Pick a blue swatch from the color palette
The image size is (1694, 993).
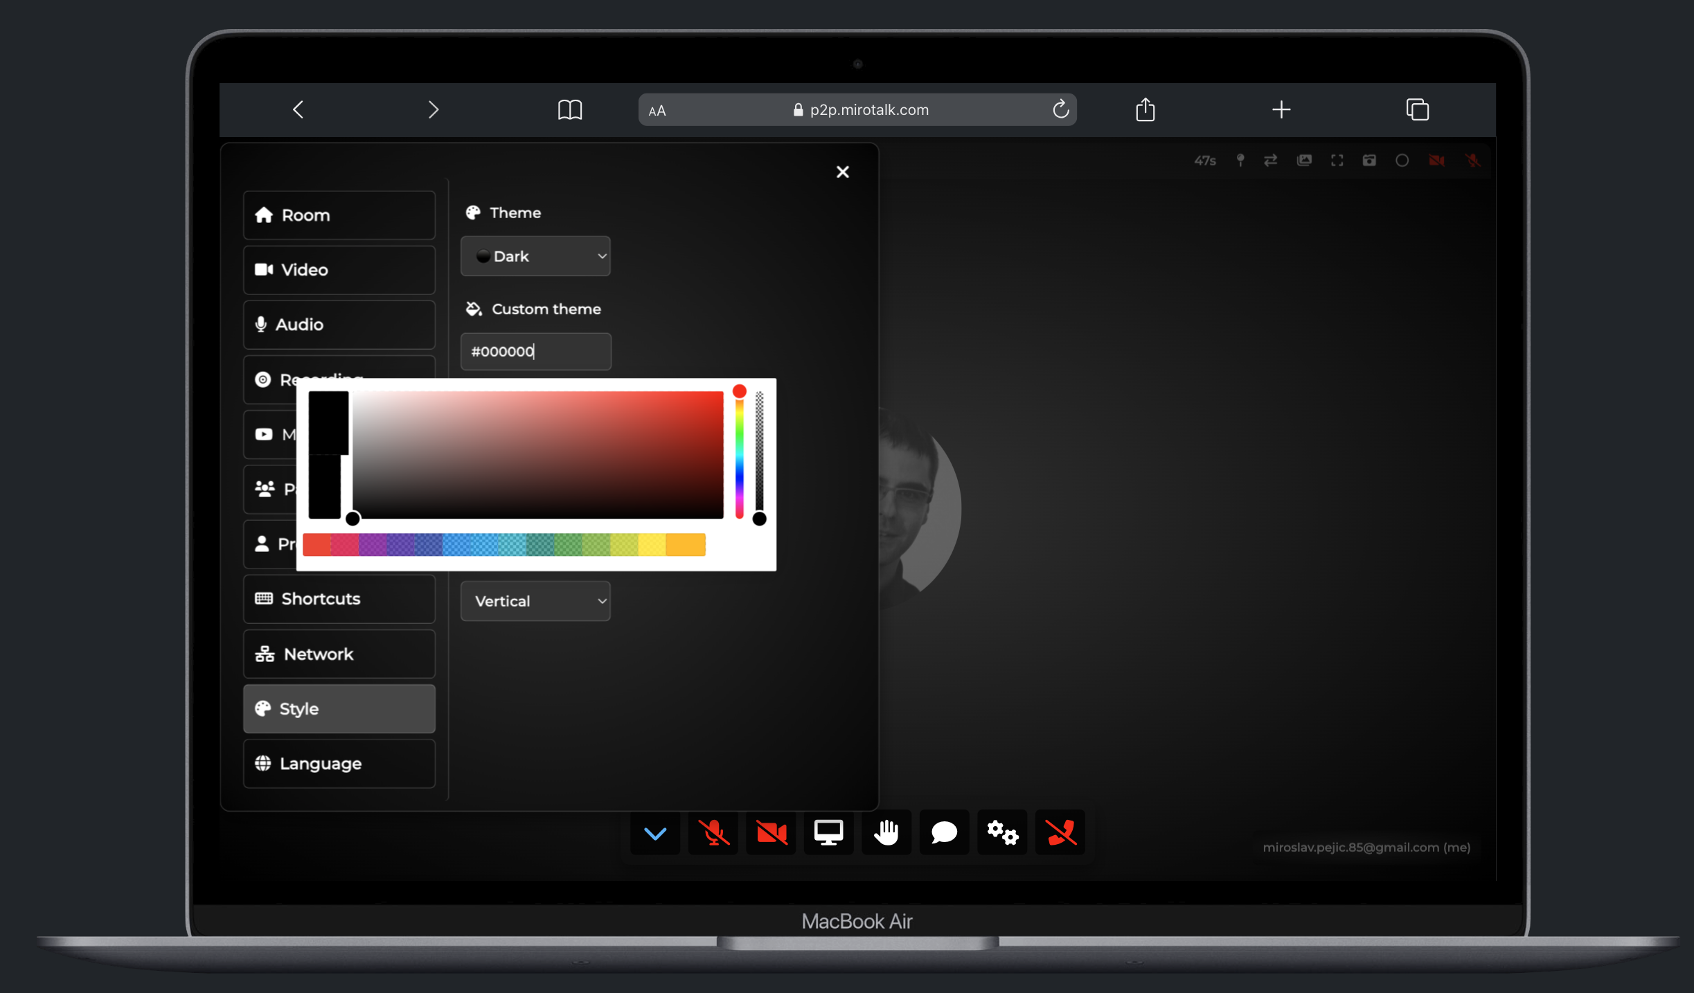coord(457,545)
